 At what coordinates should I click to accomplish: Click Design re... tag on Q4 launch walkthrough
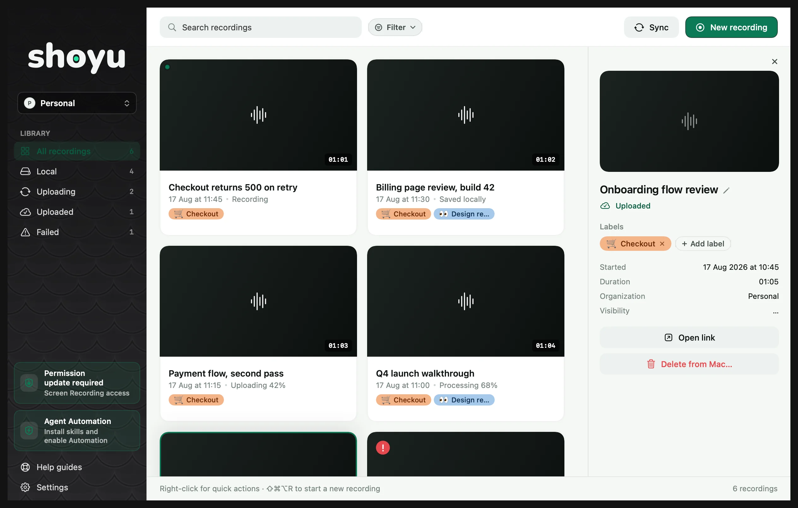click(x=464, y=400)
